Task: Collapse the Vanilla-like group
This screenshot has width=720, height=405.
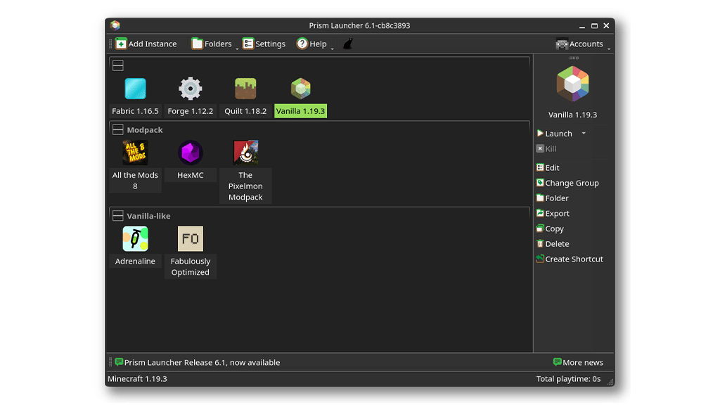Action: 118,215
